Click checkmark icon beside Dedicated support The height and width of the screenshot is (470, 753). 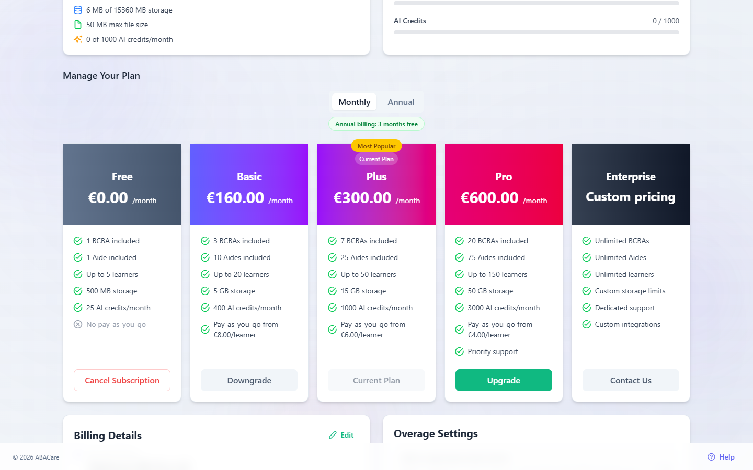587,308
